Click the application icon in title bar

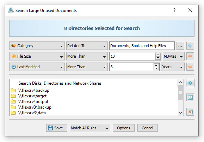[11, 11]
